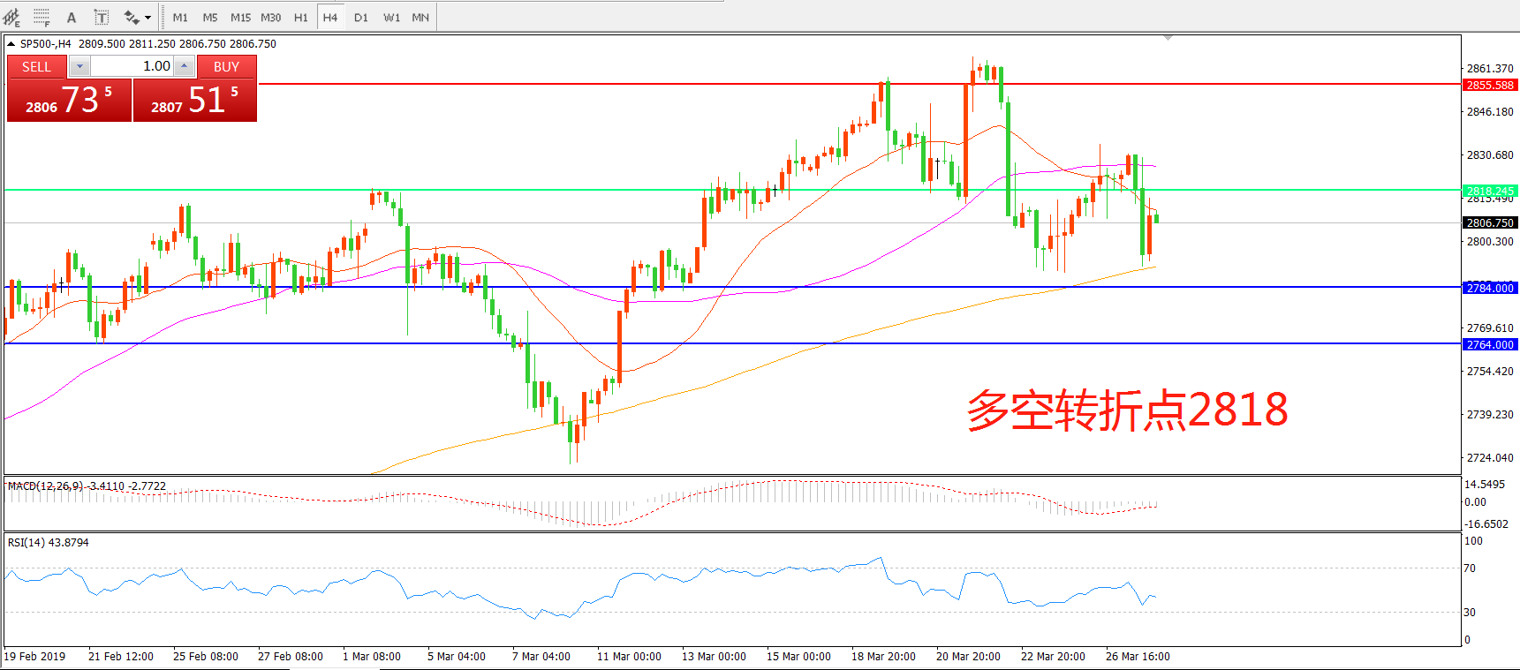1520x670 pixels.
Task: Collapse the one-click trading panel triangle
Action: 11,43
